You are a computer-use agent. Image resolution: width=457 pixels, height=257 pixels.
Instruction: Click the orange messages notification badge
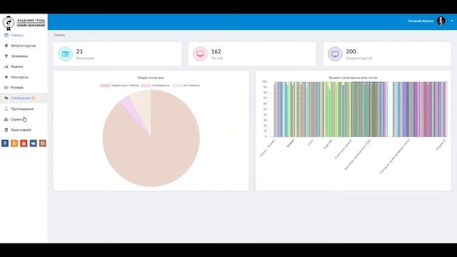[x=34, y=98]
